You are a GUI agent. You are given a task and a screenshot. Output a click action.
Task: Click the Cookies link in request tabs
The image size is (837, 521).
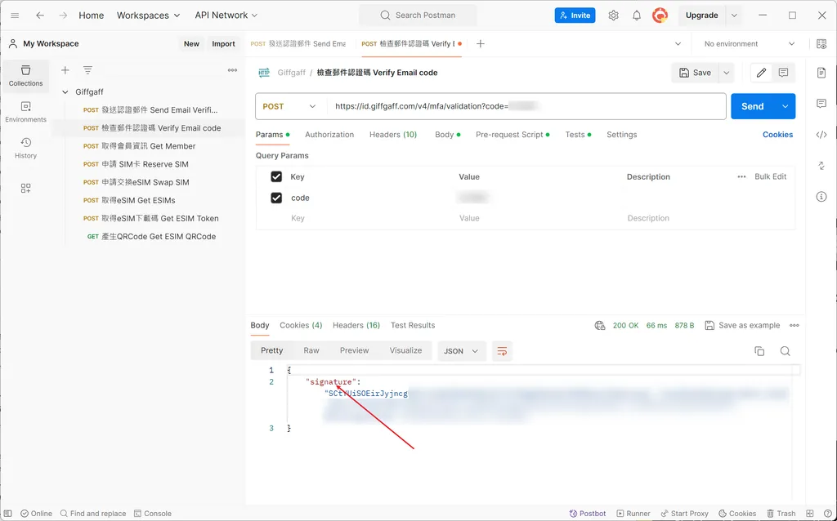pyautogui.click(x=777, y=135)
